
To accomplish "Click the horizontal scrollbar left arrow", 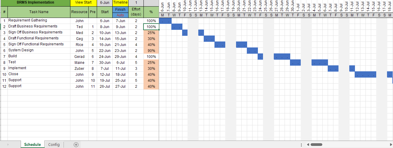I will (307, 145).
